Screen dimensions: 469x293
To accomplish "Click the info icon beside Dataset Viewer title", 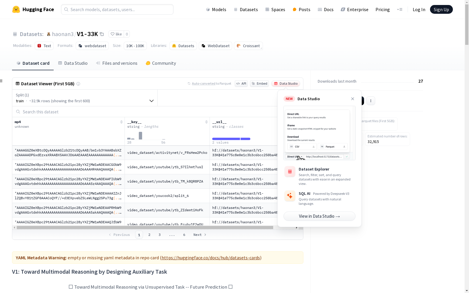I will point(78,84).
